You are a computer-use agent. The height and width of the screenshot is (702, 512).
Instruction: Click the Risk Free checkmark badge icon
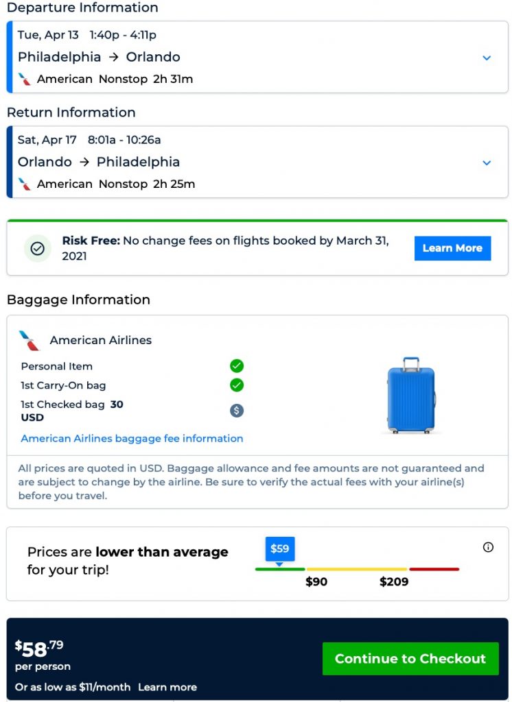coord(38,248)
